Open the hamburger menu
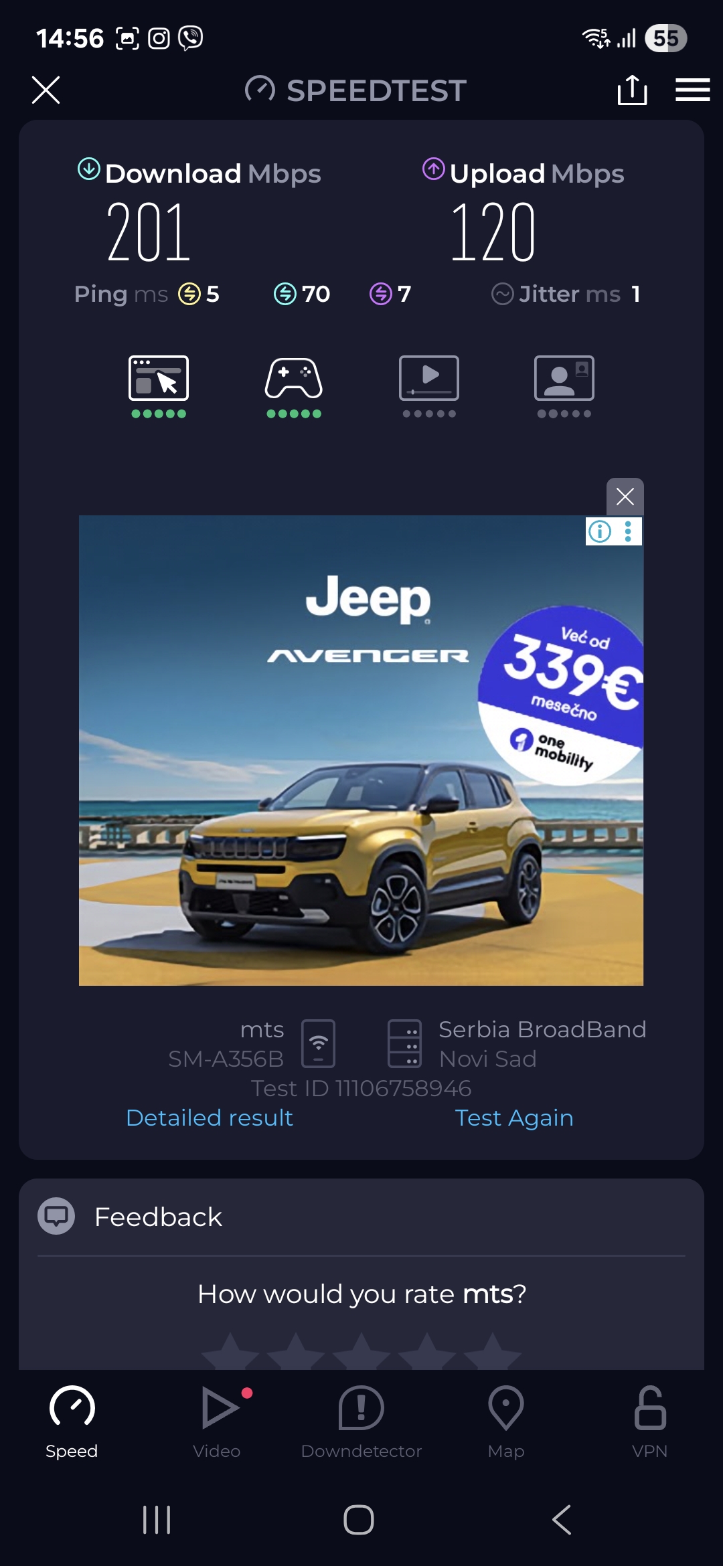This screenshot has height=1566, width=723. (x=692, y=90)
